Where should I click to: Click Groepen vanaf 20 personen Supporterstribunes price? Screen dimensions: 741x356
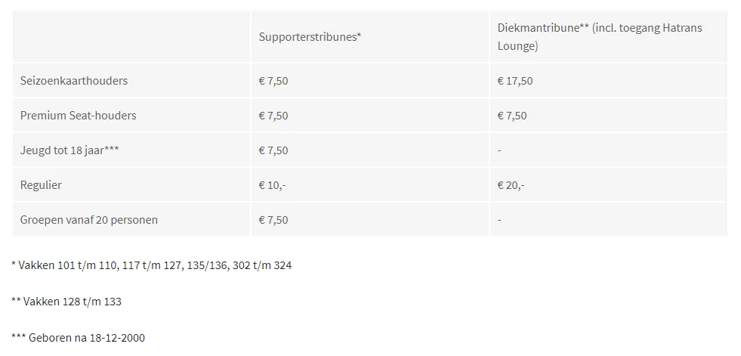(273, 220)
